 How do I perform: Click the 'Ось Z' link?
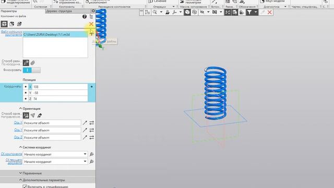pos(18,137)
